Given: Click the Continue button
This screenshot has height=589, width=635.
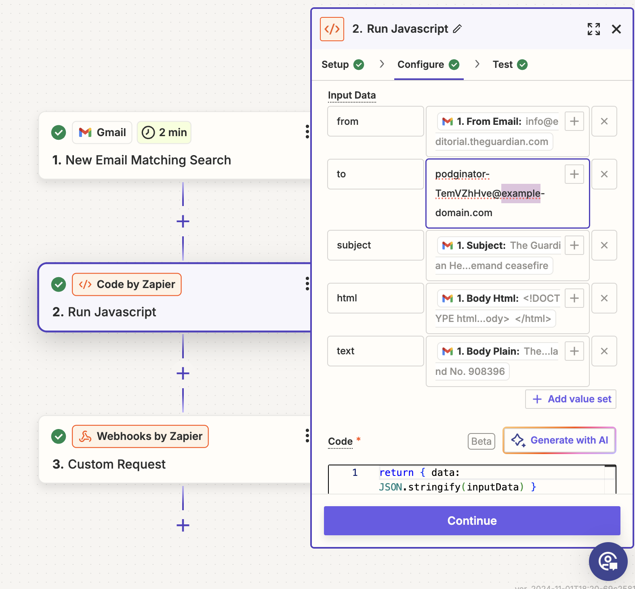Looking at the screenshot, I should tap(472, 520).
